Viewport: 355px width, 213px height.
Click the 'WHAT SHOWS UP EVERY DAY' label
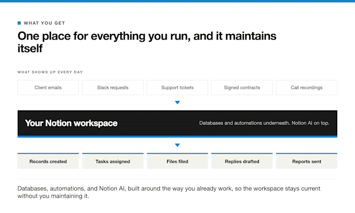[50, 72]
